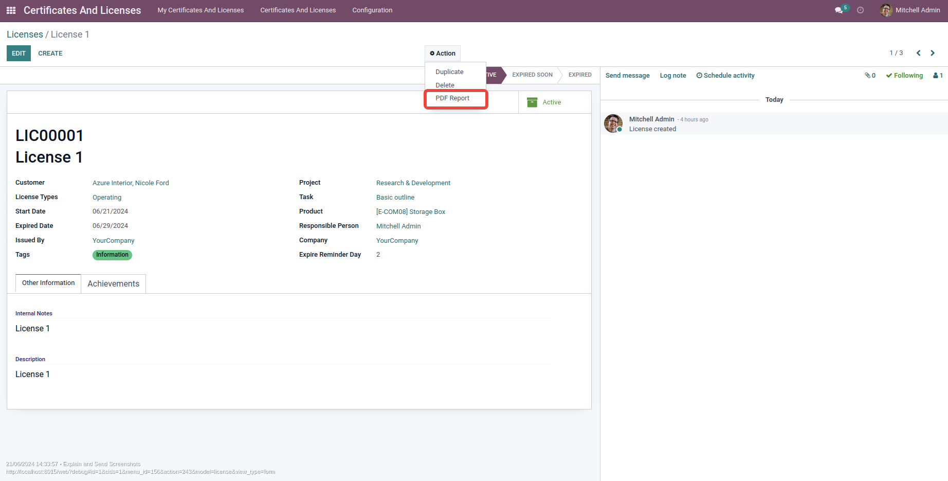Click Mitchell Admin avatar in chatter message
The image size is (948, 481).
[x=613, y=123]
